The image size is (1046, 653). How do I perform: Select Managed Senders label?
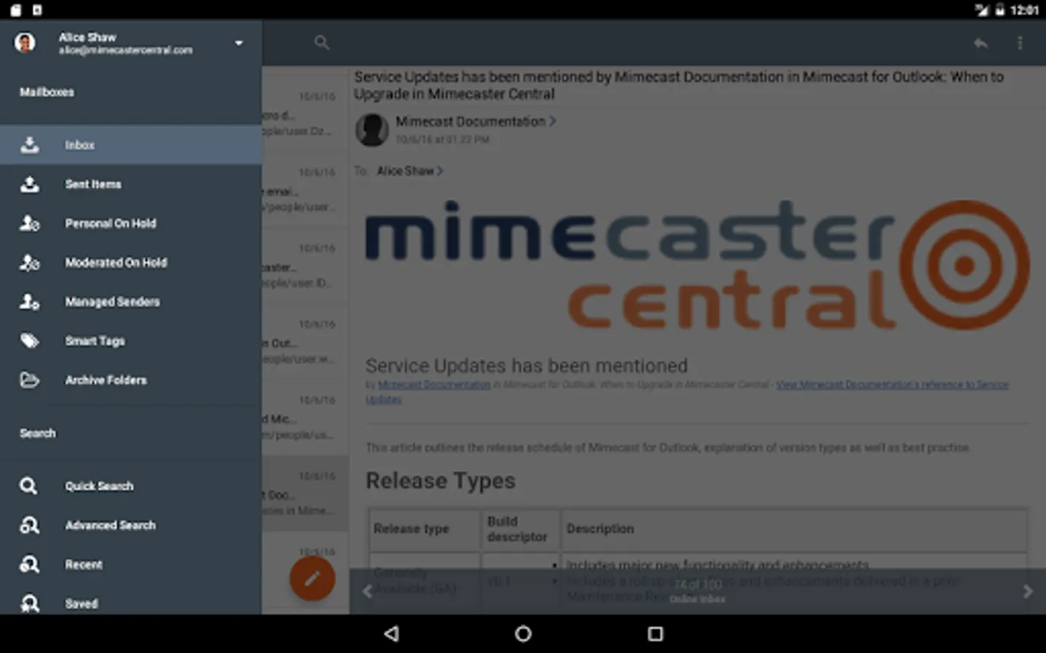pos(113,302)
